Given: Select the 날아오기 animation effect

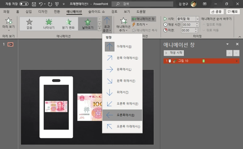Looking at the screenshot, I should tap(88, 24).
